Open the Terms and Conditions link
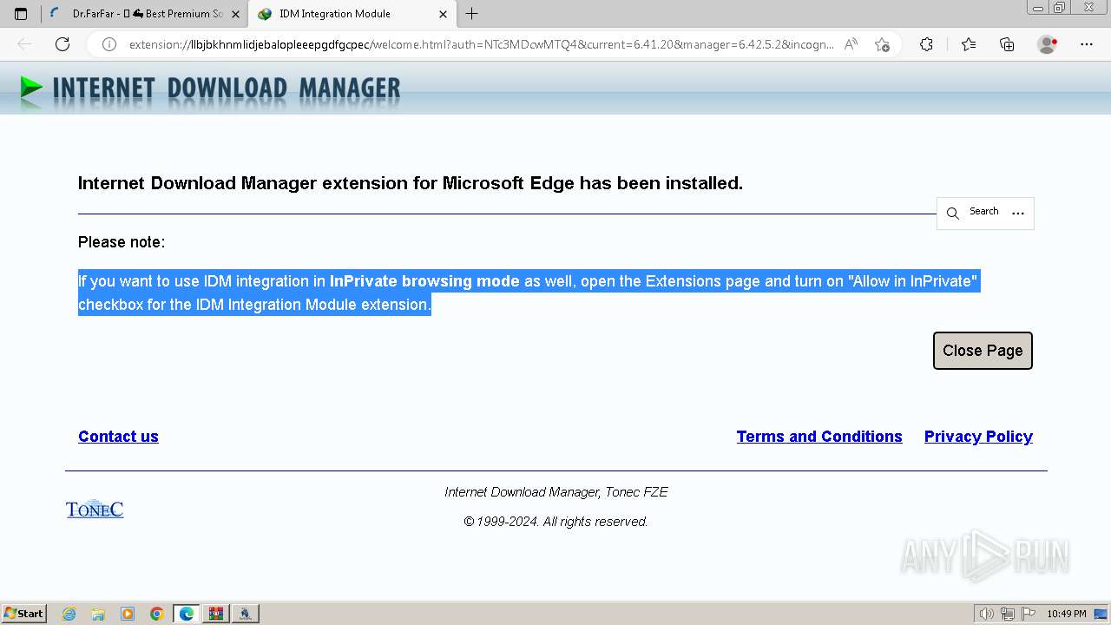 pyautogui.click(x=819, y=437)
